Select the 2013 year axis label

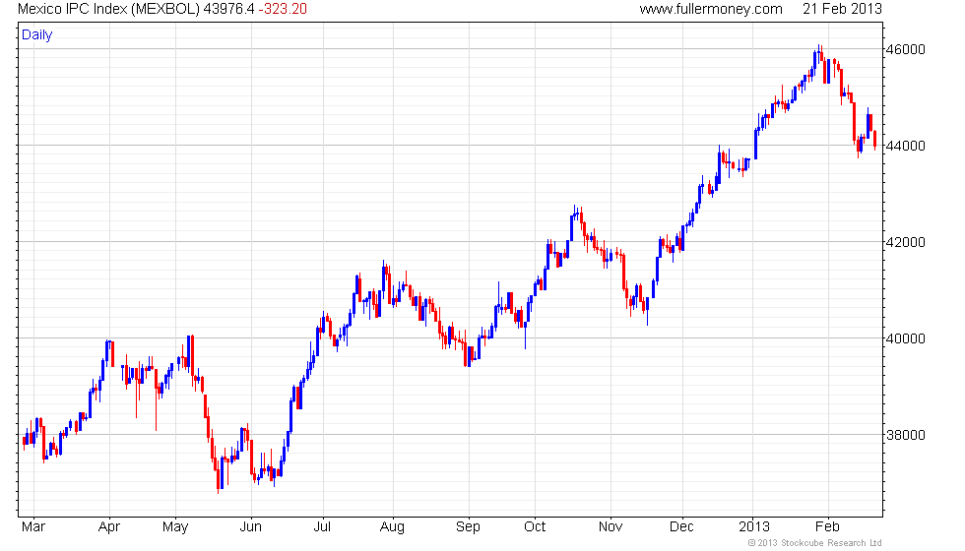pyautogui.click(x=754, y=527)
